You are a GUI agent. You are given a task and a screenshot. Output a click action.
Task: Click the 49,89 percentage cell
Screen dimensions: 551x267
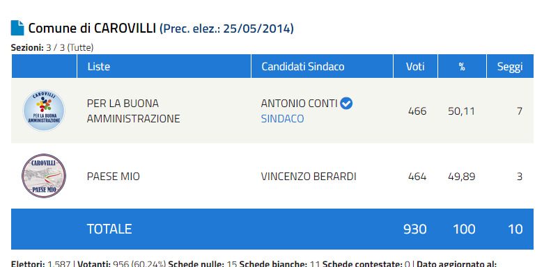click(x=461, y=176)
